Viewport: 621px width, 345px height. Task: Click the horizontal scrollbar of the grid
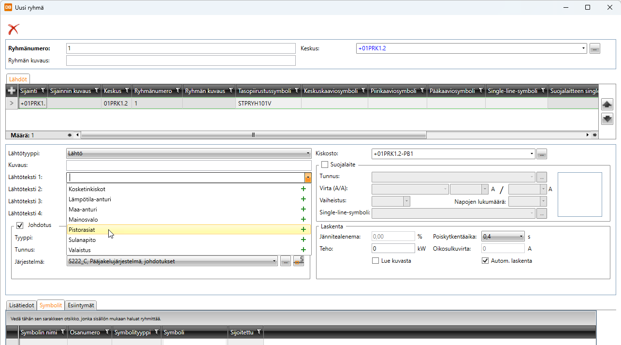pos(253,135)
